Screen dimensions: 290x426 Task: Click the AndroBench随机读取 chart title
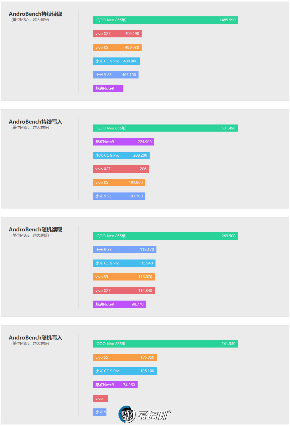(x=35, y=230)
